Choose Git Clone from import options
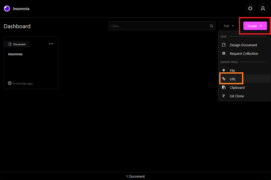The width and height of the screenshot is (271, 180). point(236,96)
